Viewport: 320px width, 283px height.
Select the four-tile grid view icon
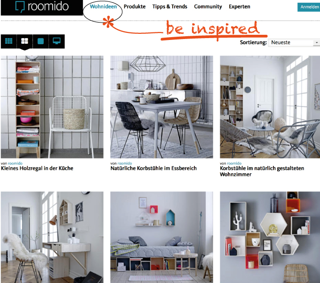pos(24,41)
